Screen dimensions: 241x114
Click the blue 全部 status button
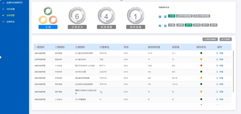[48, 27]
